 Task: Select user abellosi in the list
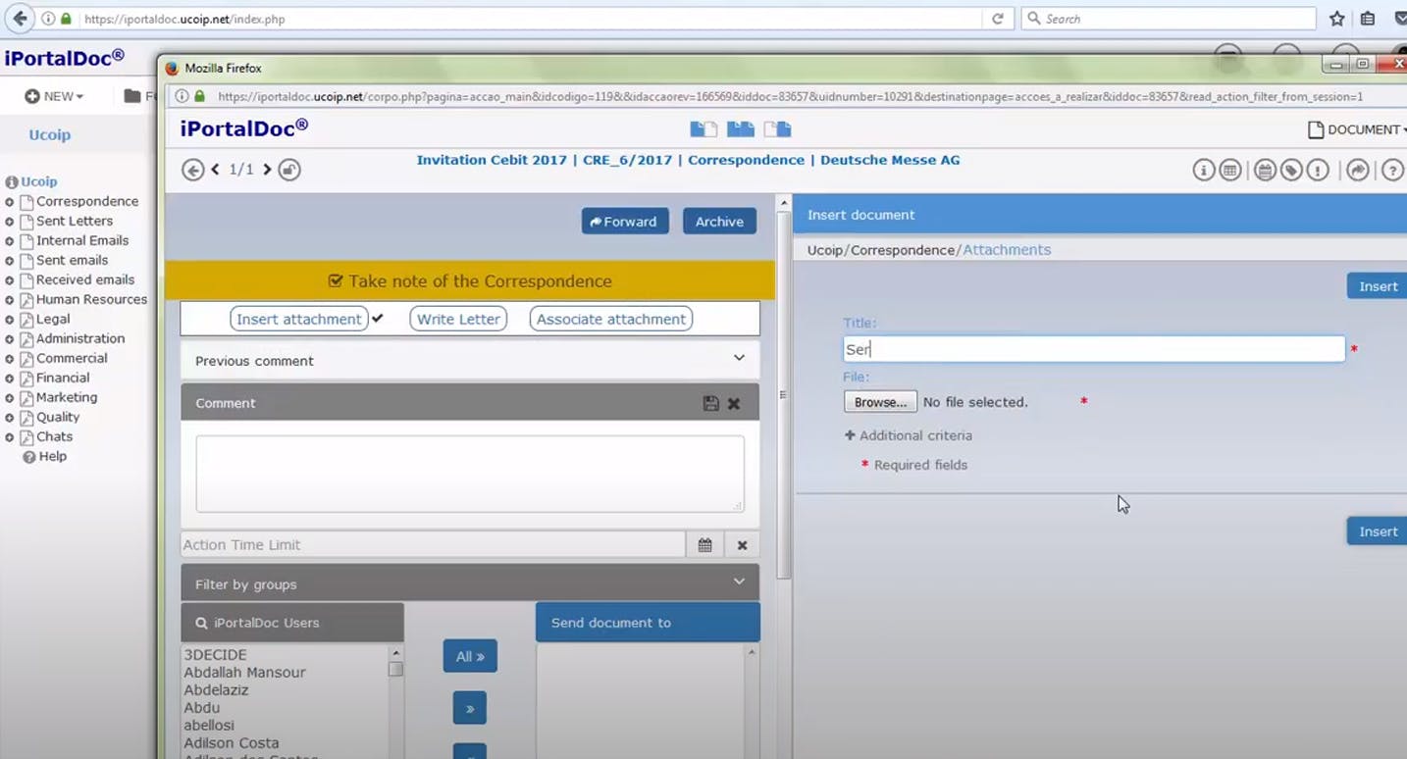click(209, 726)
